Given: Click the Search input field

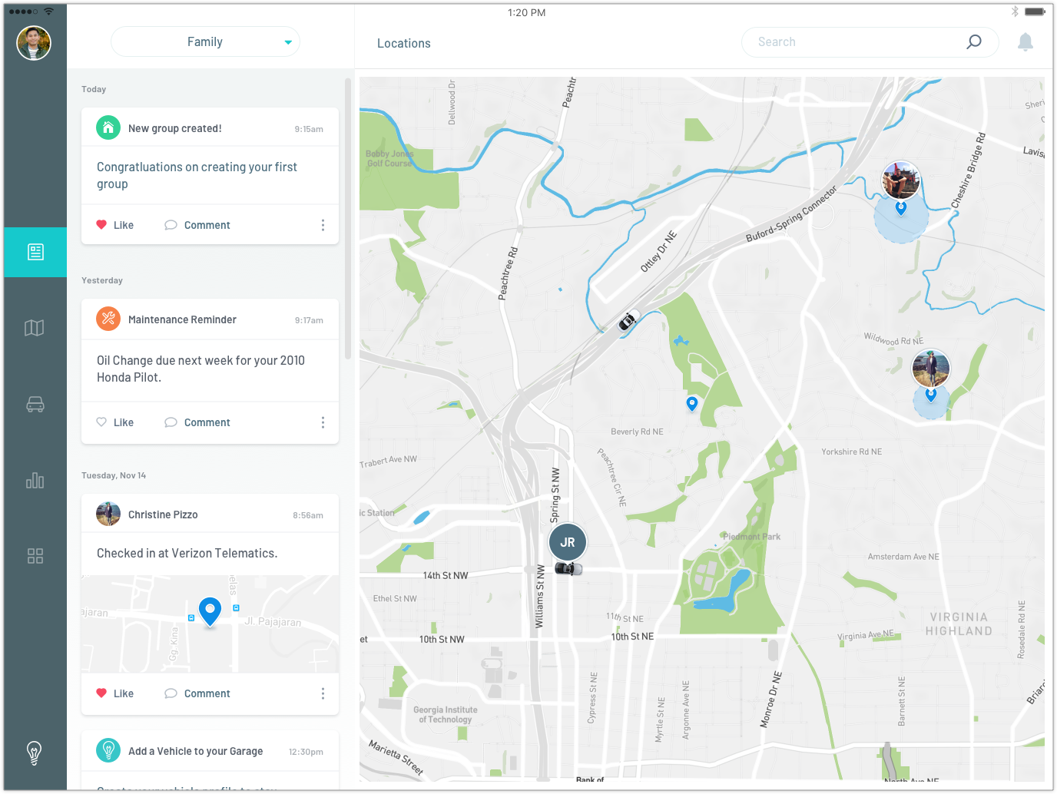Looking at the screenshot, I should [x=870, y=42].
